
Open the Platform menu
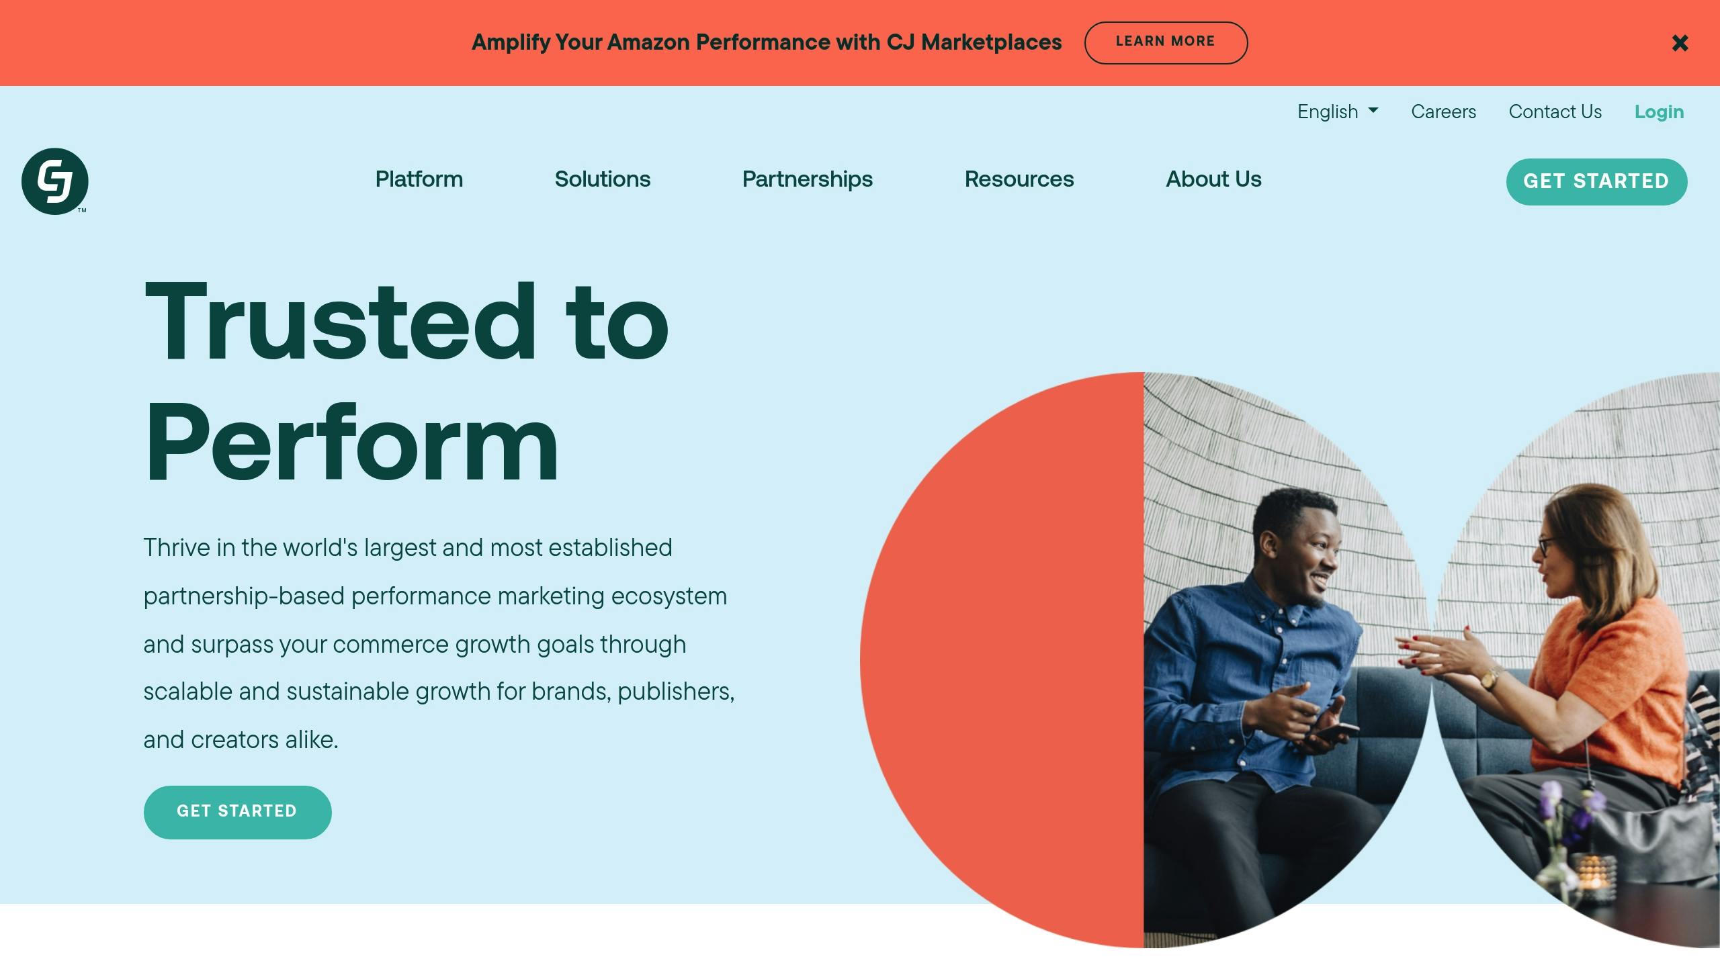[419, 179]
